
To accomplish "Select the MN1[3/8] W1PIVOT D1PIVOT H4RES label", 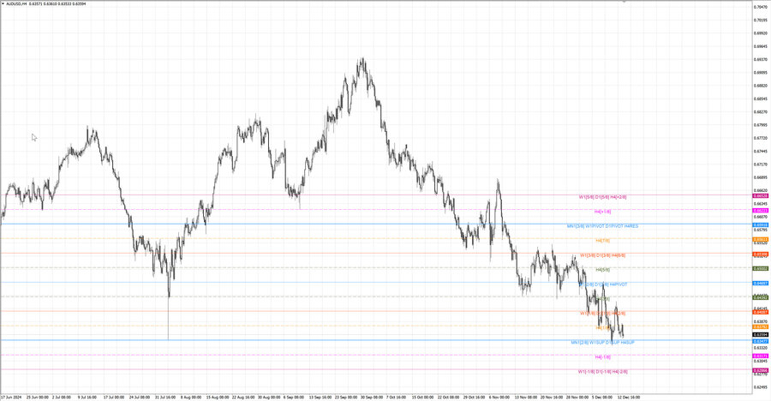I will click(x=602, y=226).
